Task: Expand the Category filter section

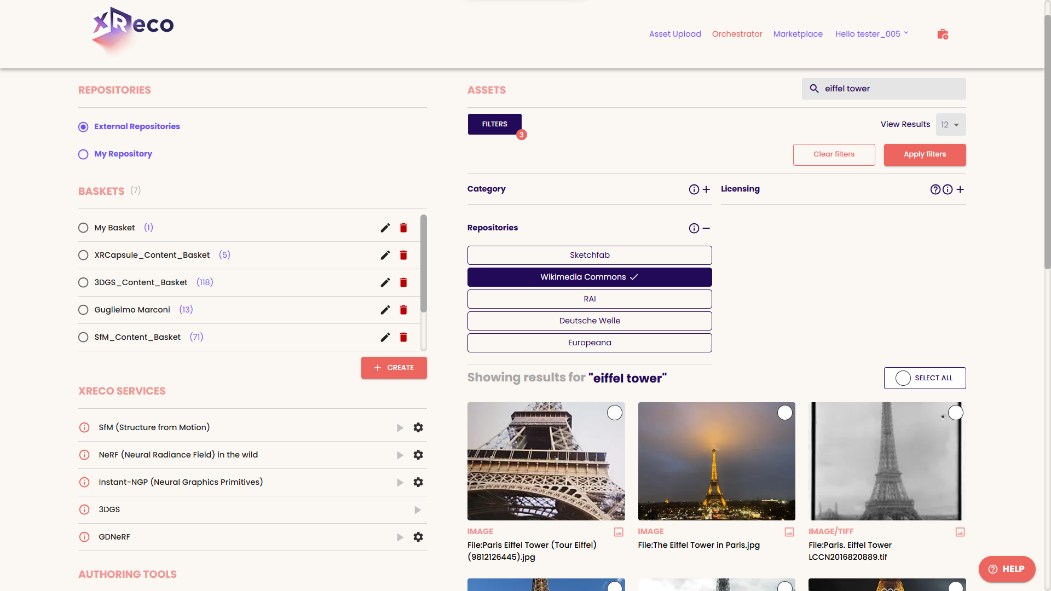Action: coord(706,189)
